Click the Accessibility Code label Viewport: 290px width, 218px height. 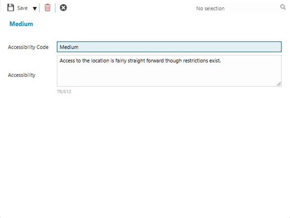[x=28, y=47]
